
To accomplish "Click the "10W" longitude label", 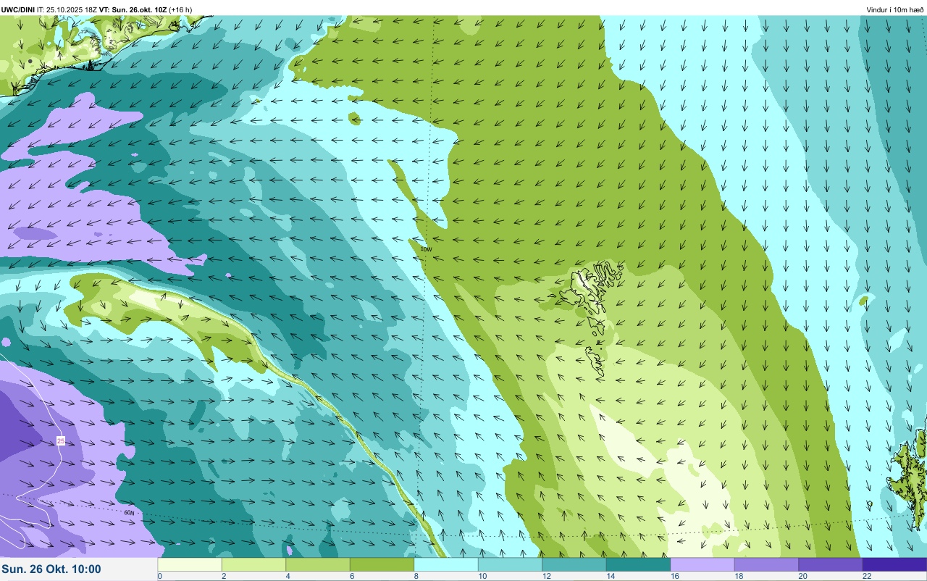I will [x=426, y=249].
